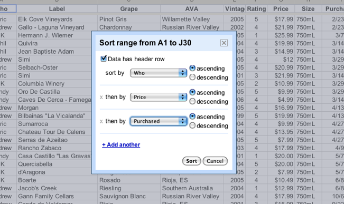Select descending for the Purchased sort
The width and height of the screenshot is (344, 204).
tap(192, 125)
